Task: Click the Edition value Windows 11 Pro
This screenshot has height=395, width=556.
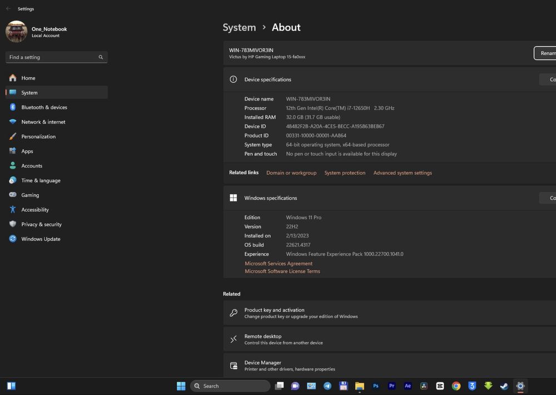Action: [304, 217]
